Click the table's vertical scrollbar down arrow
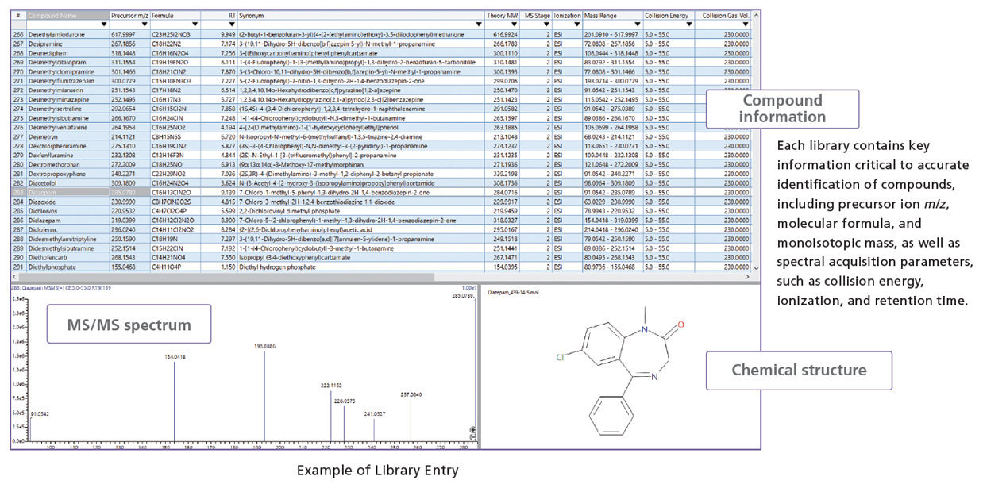 pyautogui.click(x=754, y=268)
